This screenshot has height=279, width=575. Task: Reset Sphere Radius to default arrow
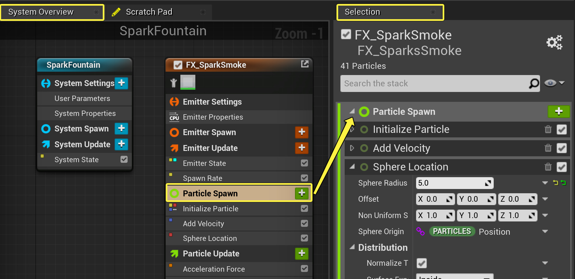coord(556,183)
